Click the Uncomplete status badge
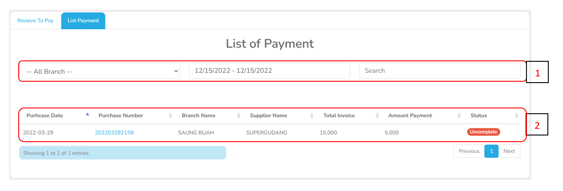The height and width of the screenshot is (191, 563). point(483,132)
